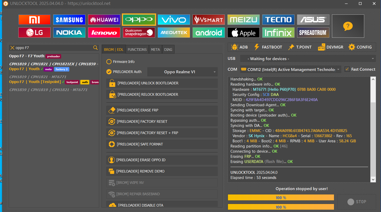The width and height of the screenshot is (381, 212).
Task: Click the search magnifier icon
Action: pyautogui.click(x=95, y=48)
